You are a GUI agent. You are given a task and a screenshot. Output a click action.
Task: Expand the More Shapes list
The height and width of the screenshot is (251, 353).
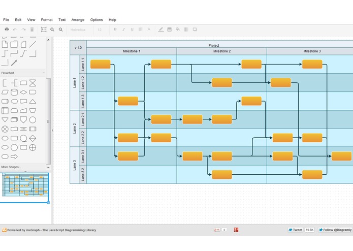pos(11,167)
